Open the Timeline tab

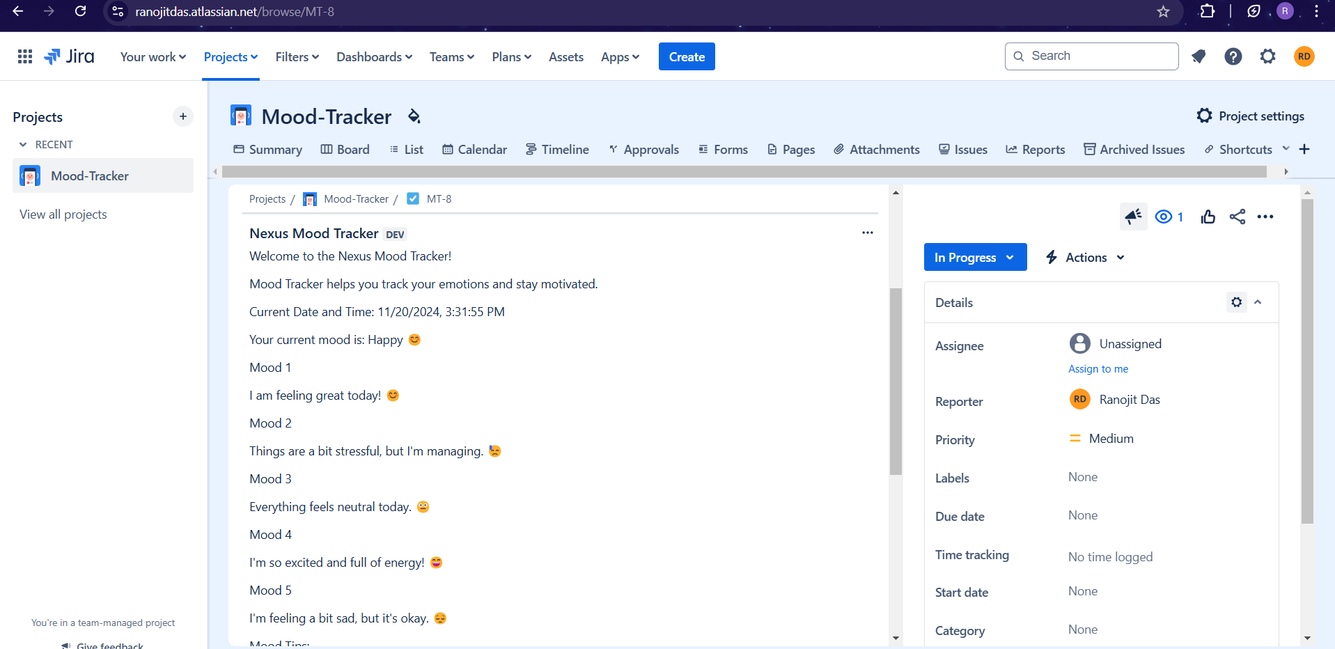point(557,149)
